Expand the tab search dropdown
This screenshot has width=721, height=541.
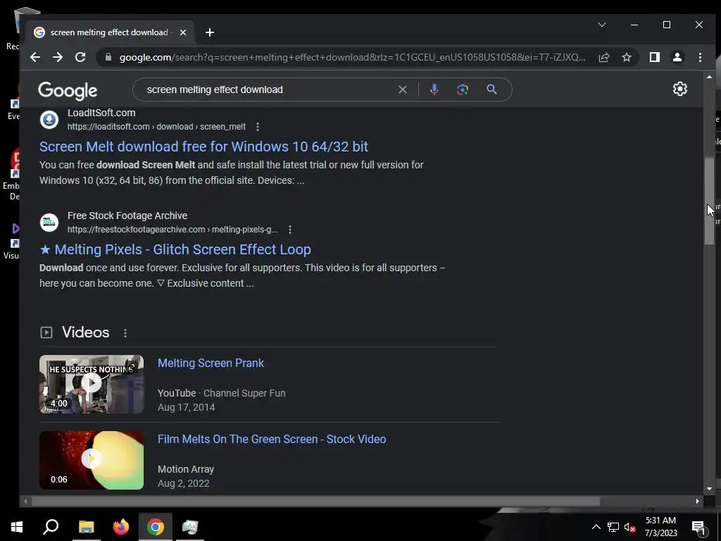(602, 25)
